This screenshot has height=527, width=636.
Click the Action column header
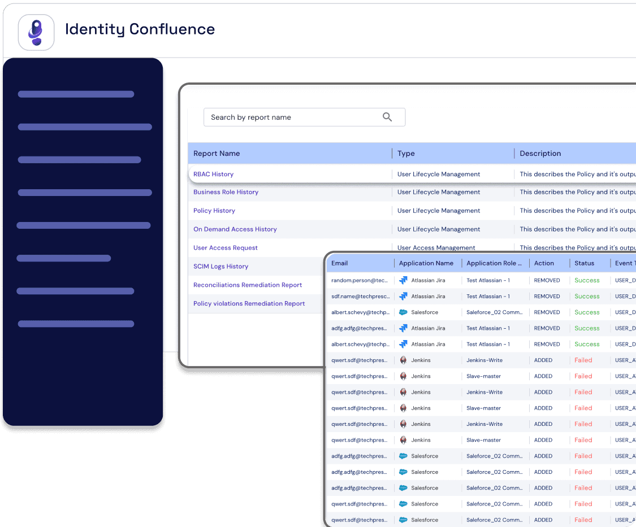click(x=544, y=263)
